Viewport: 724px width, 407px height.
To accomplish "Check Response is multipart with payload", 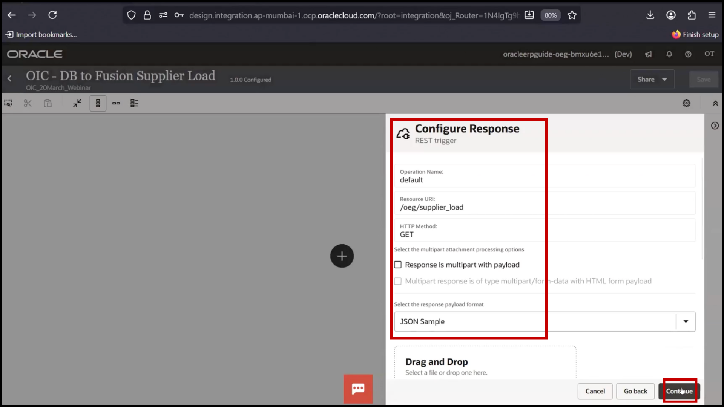I will pos(398,265).
